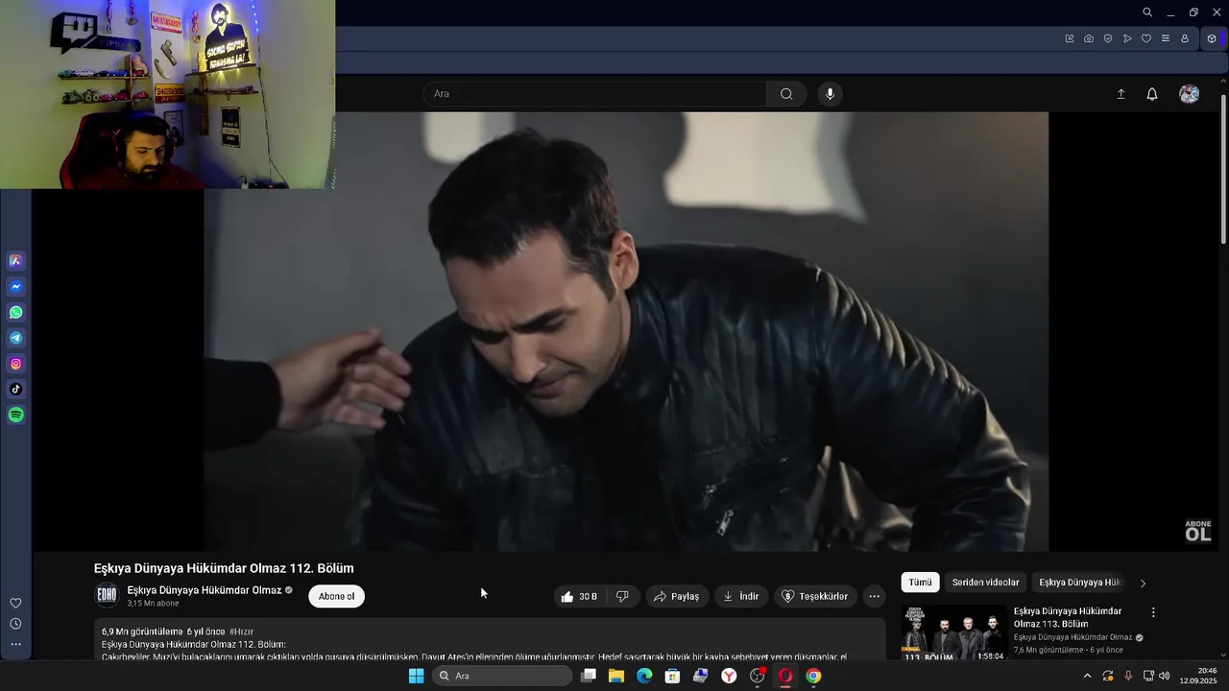Open Messenger in the sidebar
This screenshot has height=691, width=1229.
tap(16, 287)
